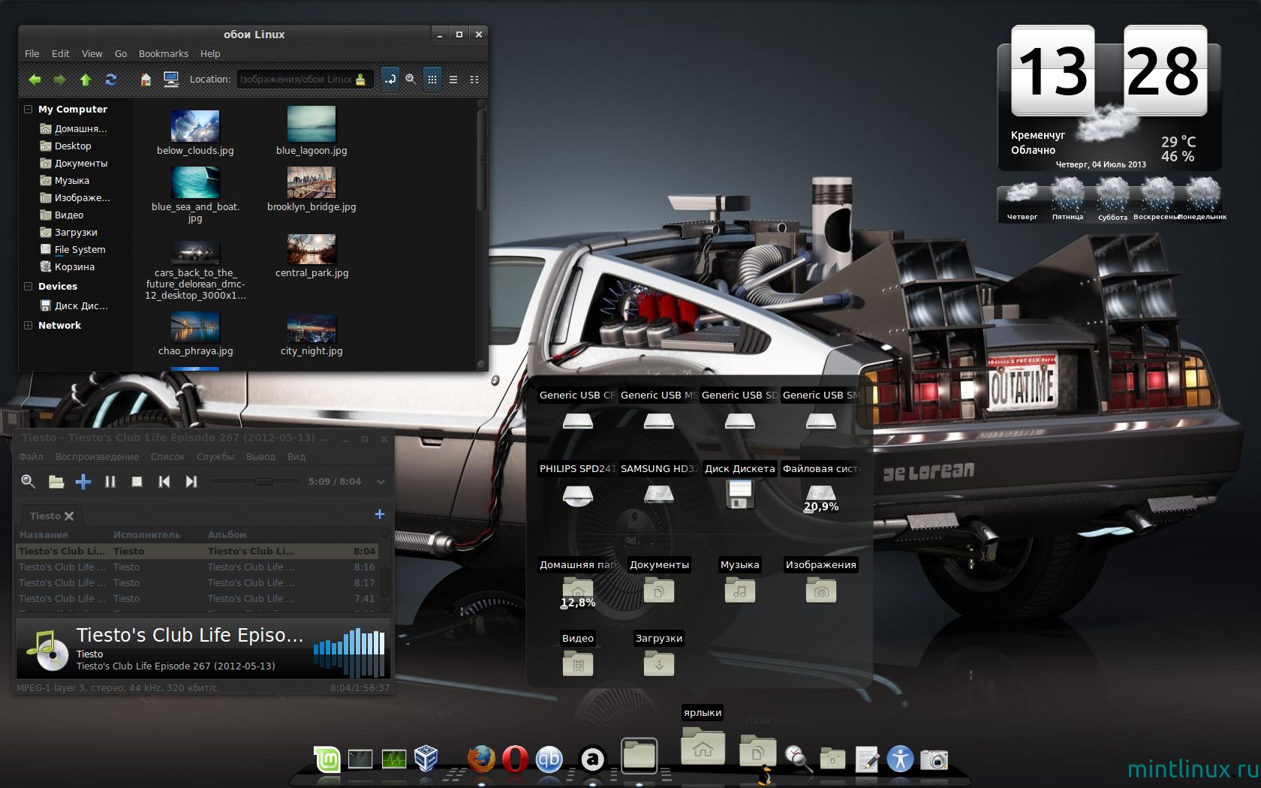Open the search icon in the music player
1261x788 pixels.
pyautogui.click(x=29, y=482)
